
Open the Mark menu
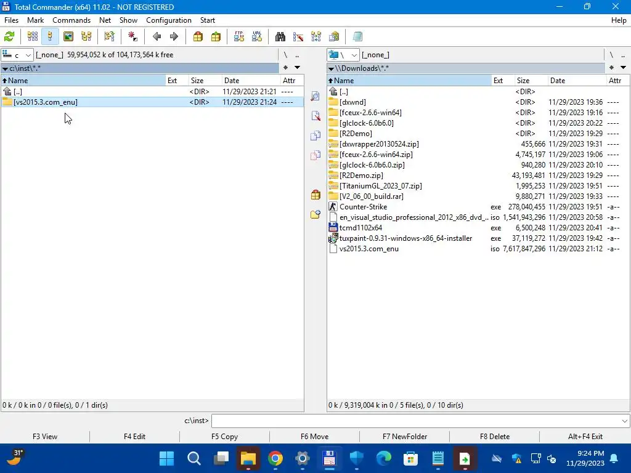click(x=35, y=20)
